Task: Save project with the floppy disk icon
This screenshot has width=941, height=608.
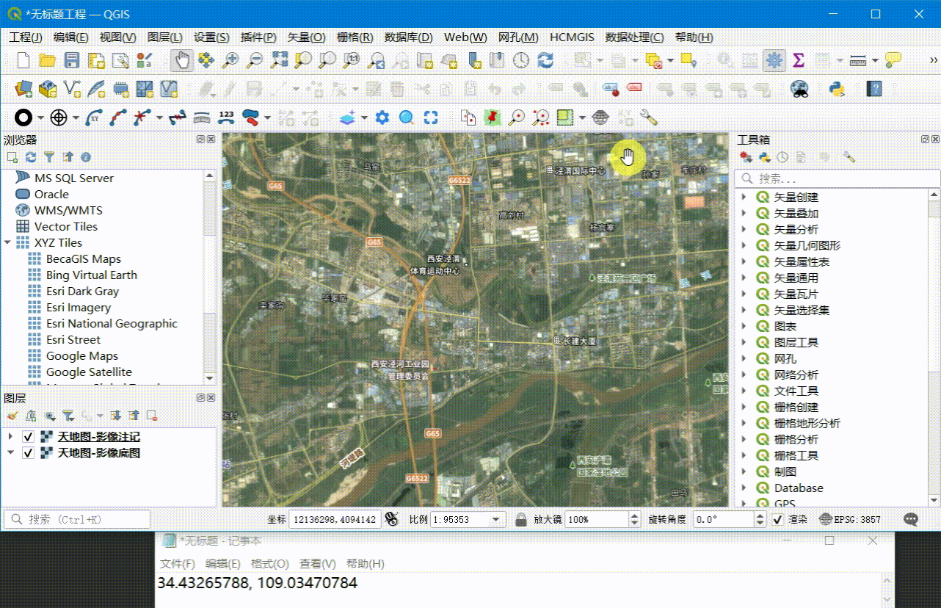Action: pyautogui.click(x=72, y=60)
